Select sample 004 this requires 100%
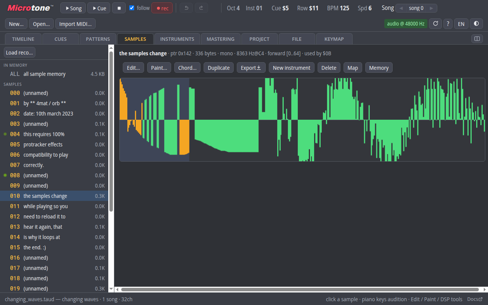Image resolution: width=488 pixels, height=305 pixels. [54, 134]
